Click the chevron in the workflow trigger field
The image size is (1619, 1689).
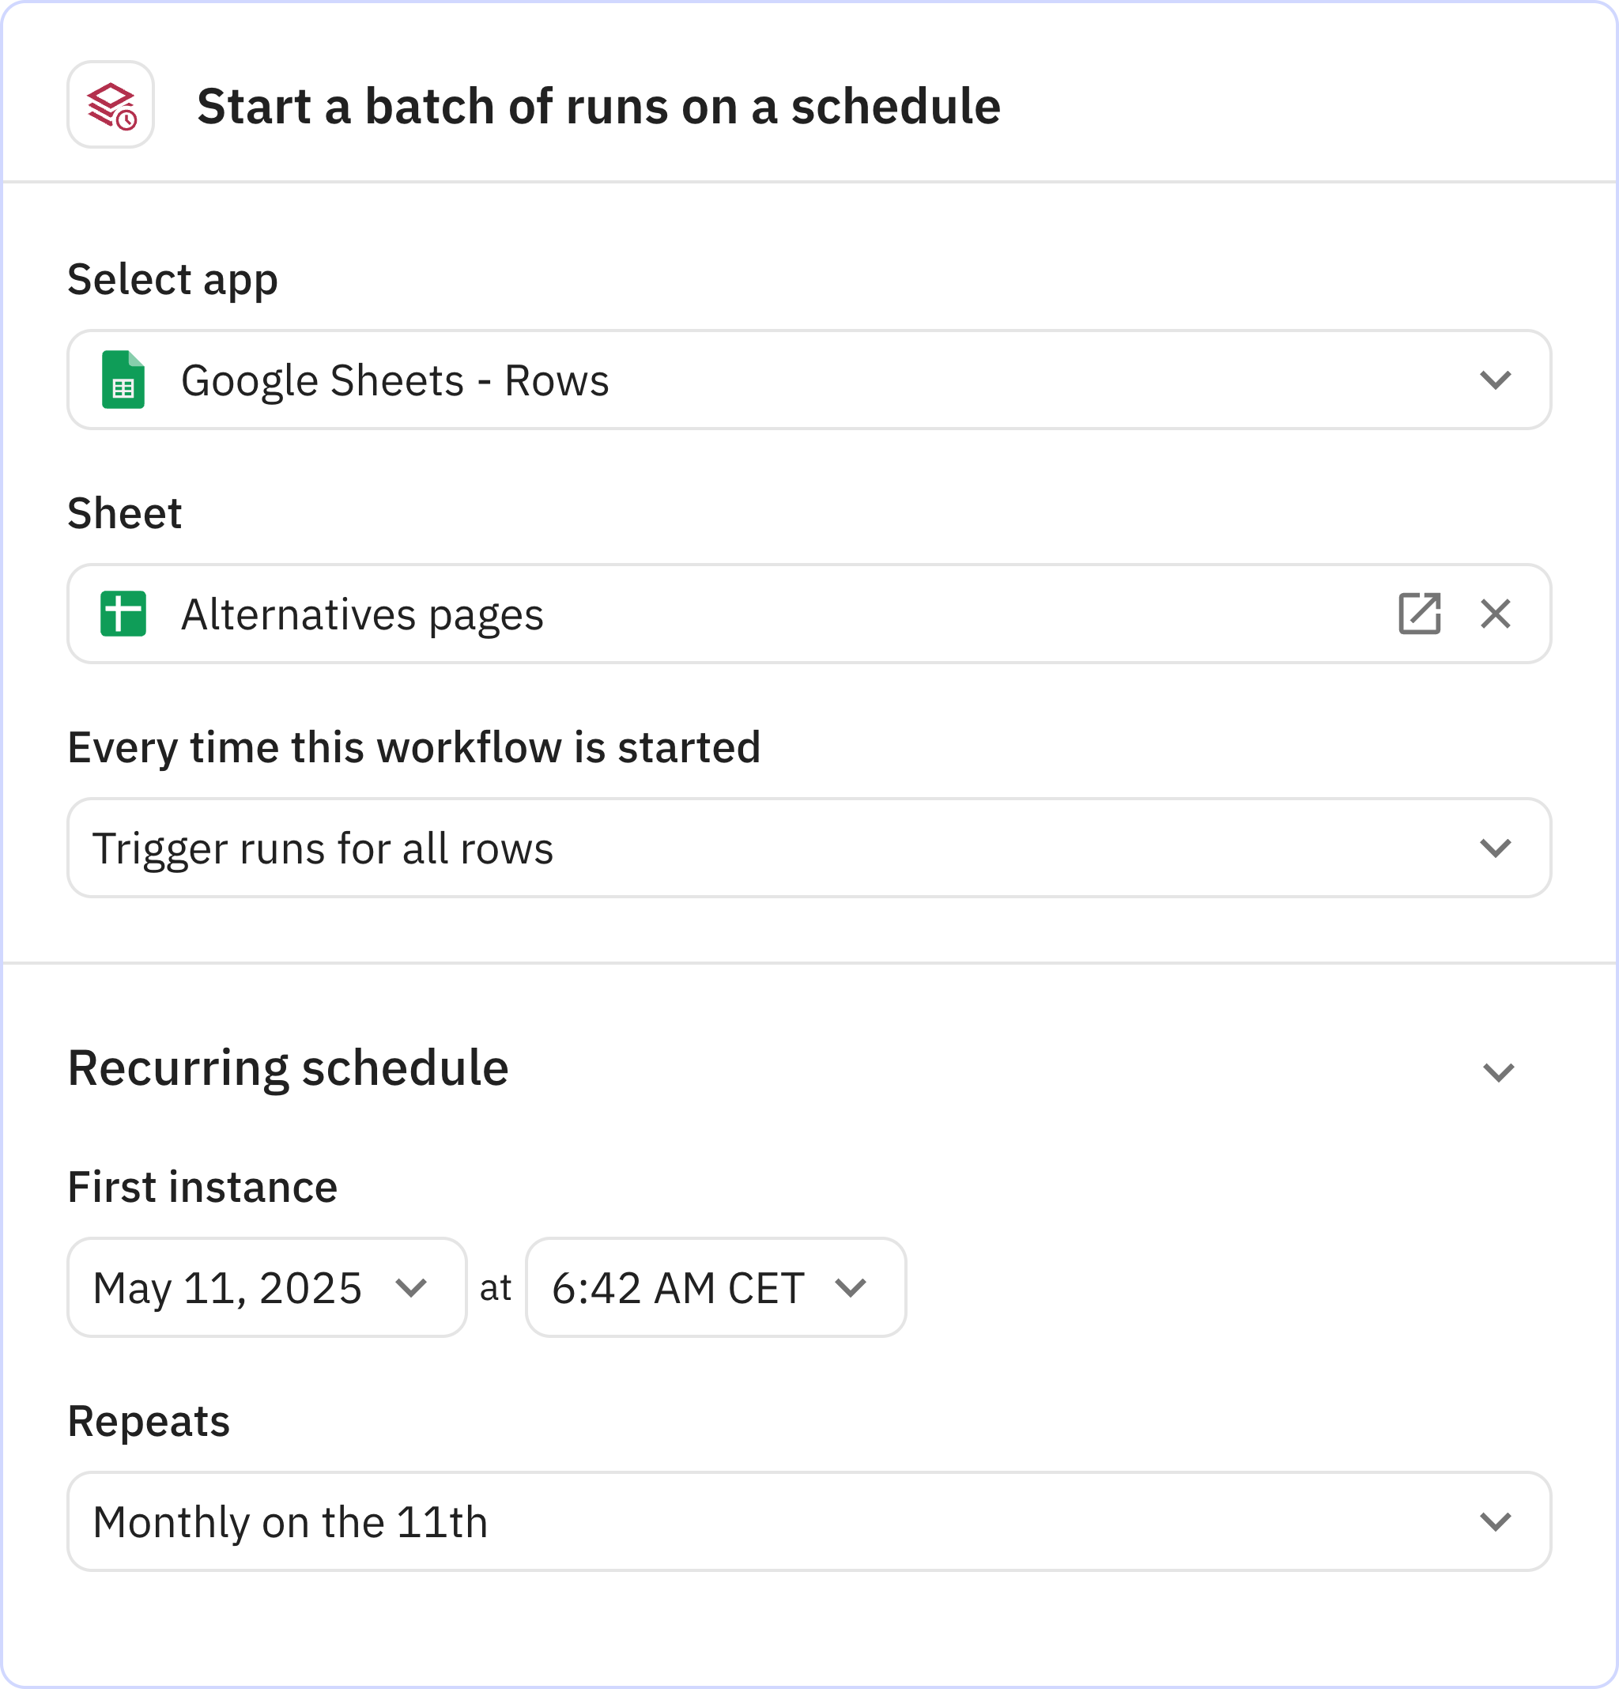[x=1495, y=848]
